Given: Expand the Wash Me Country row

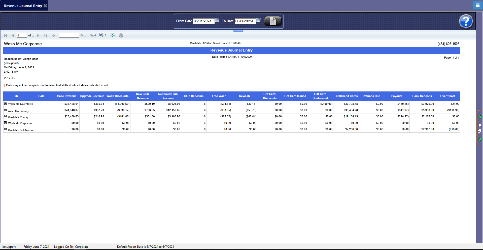Looking at the screenshot, I should point(5,110).
